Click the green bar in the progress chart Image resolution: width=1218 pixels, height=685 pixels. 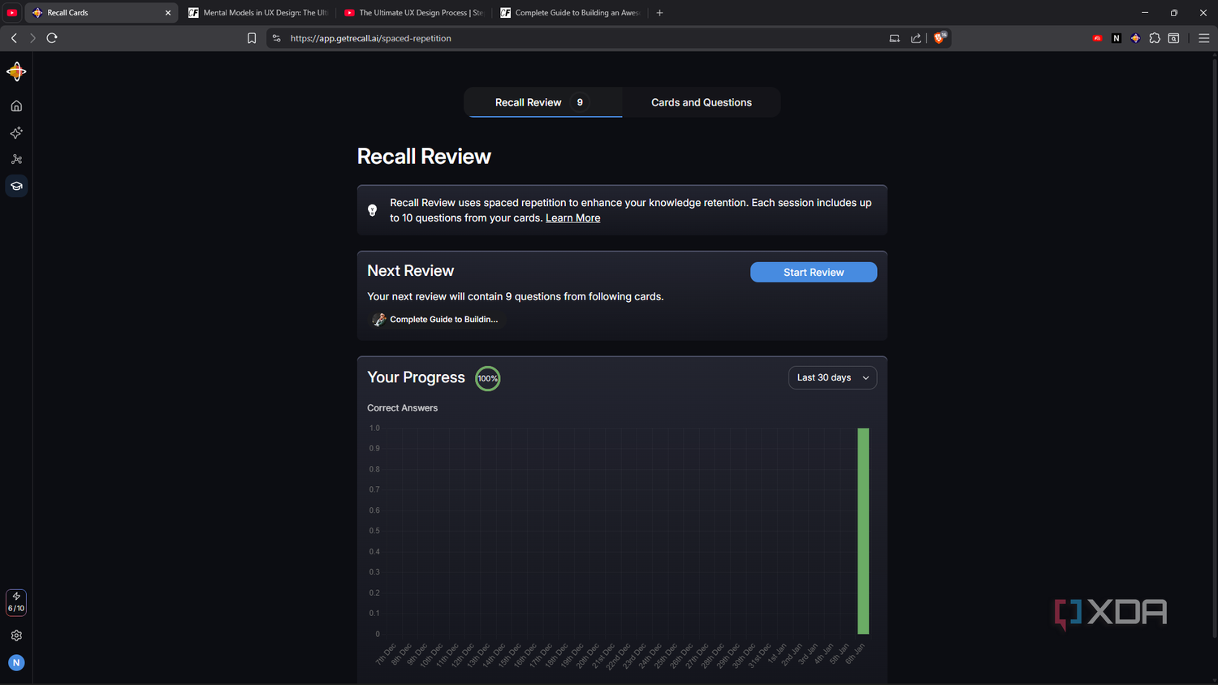(863, 531)
